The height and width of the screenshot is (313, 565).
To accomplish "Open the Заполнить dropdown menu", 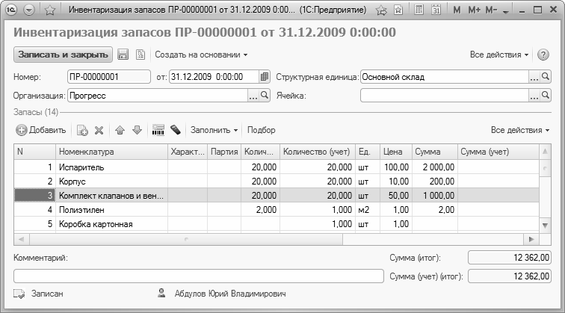I will click(x=214, y=130).
